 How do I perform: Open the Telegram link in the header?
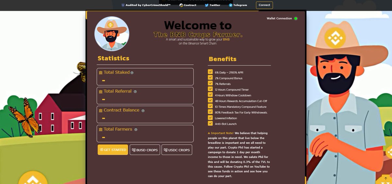click(x=238, y=5)
